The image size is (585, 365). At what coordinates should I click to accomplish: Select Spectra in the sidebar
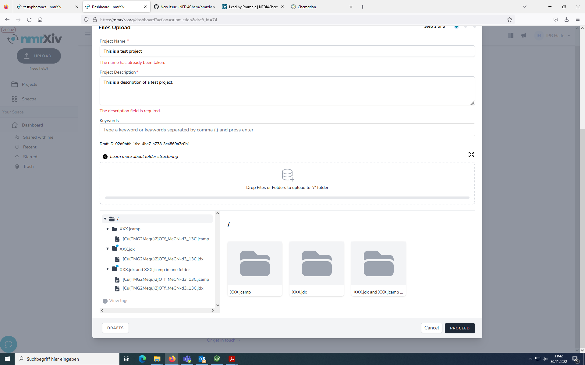coord(29,99)
